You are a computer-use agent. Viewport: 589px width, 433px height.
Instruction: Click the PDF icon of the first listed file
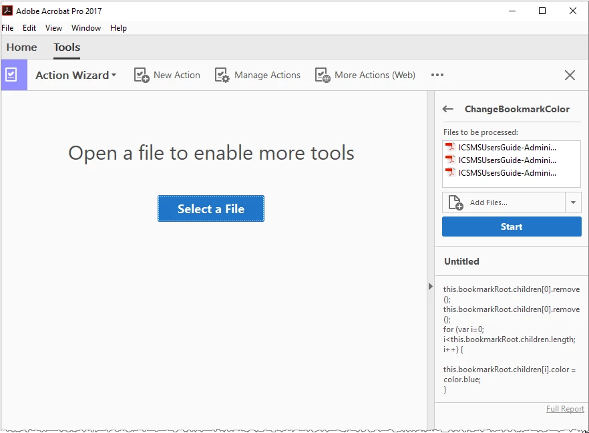click(x=450, y=147)
